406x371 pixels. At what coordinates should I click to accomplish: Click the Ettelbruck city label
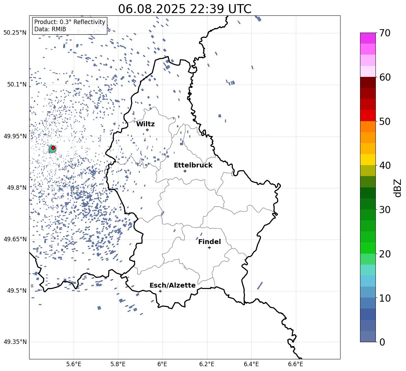tap(193, 165)
